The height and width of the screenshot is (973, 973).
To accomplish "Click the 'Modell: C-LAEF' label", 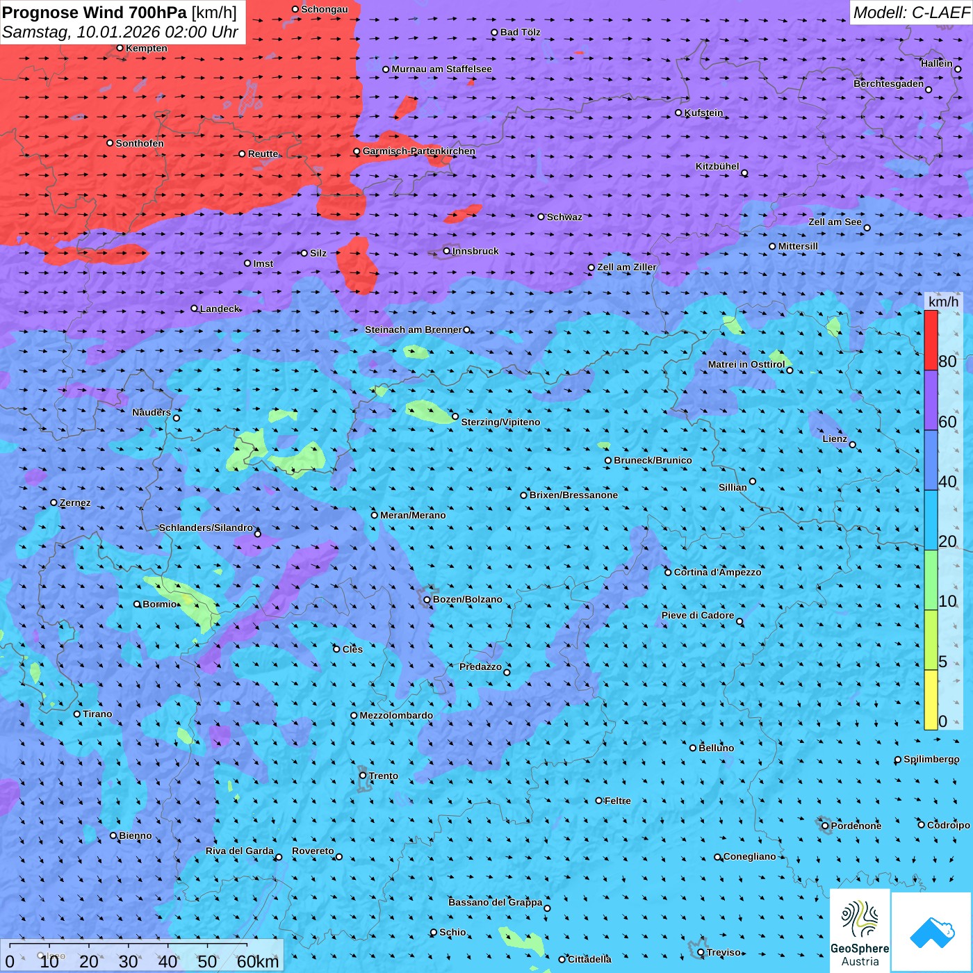I will [x=911, y=13].
